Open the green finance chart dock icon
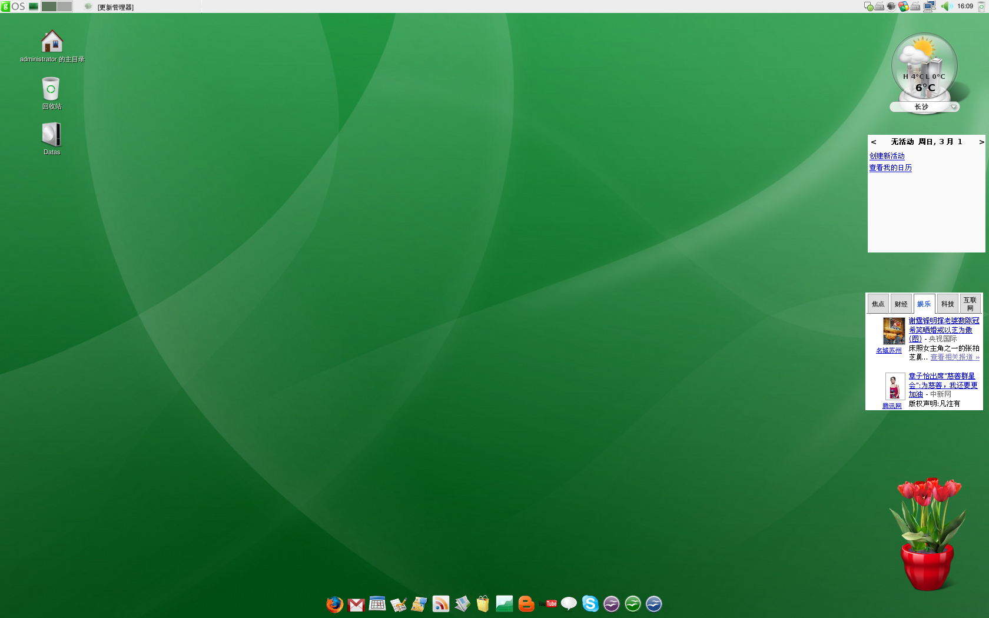This screenshot has width=989, height=618. tap(505, 604)
